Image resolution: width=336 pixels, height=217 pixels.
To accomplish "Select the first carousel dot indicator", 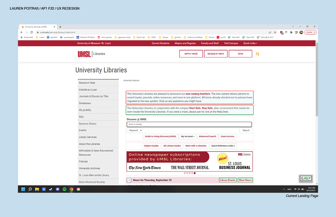I will 185,173.
